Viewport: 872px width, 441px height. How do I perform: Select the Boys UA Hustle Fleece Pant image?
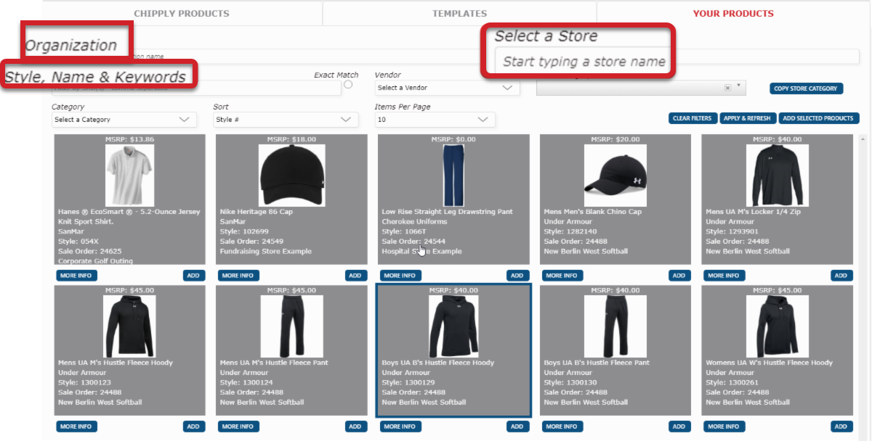pos(615,326)
